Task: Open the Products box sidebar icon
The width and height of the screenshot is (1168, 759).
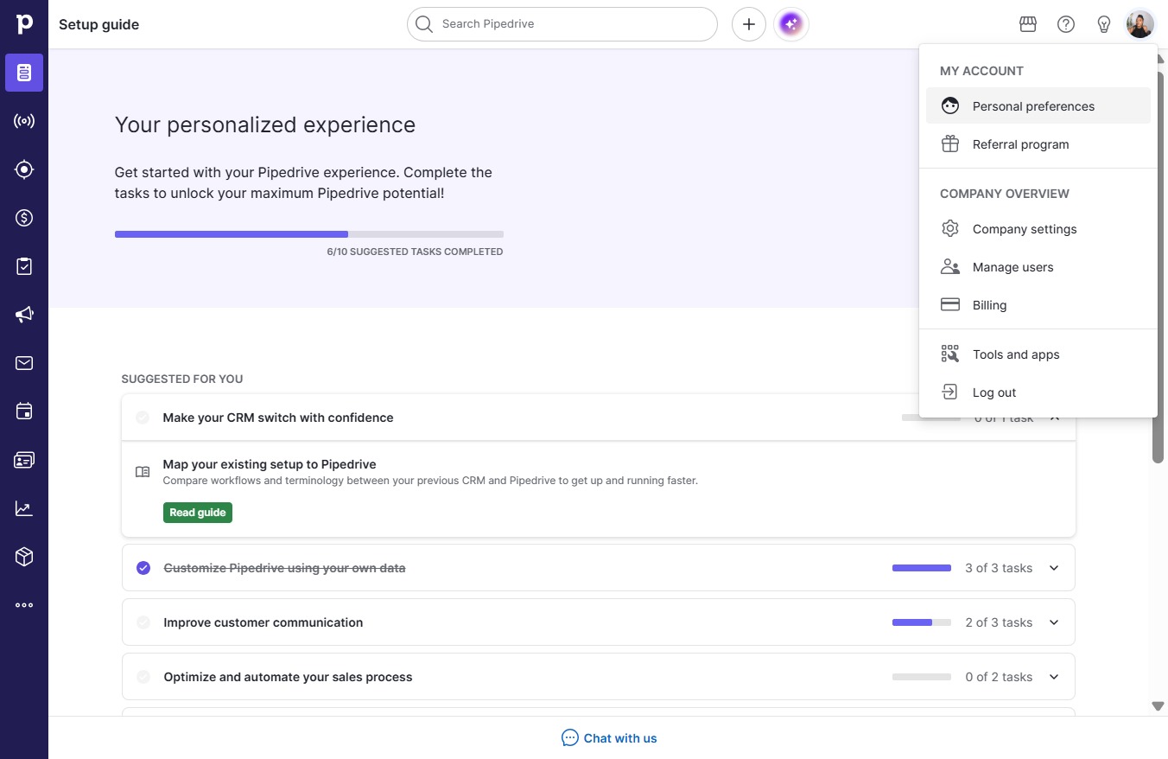Action: [x=24, y=557]
